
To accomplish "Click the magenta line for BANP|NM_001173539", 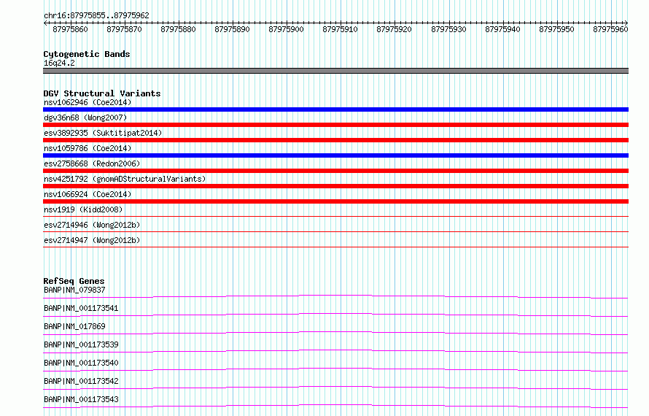I will coord(335,351).
